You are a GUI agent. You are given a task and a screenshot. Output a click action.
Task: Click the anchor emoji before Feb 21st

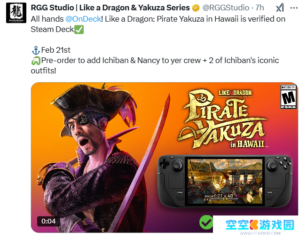click(x=35, y=51)
